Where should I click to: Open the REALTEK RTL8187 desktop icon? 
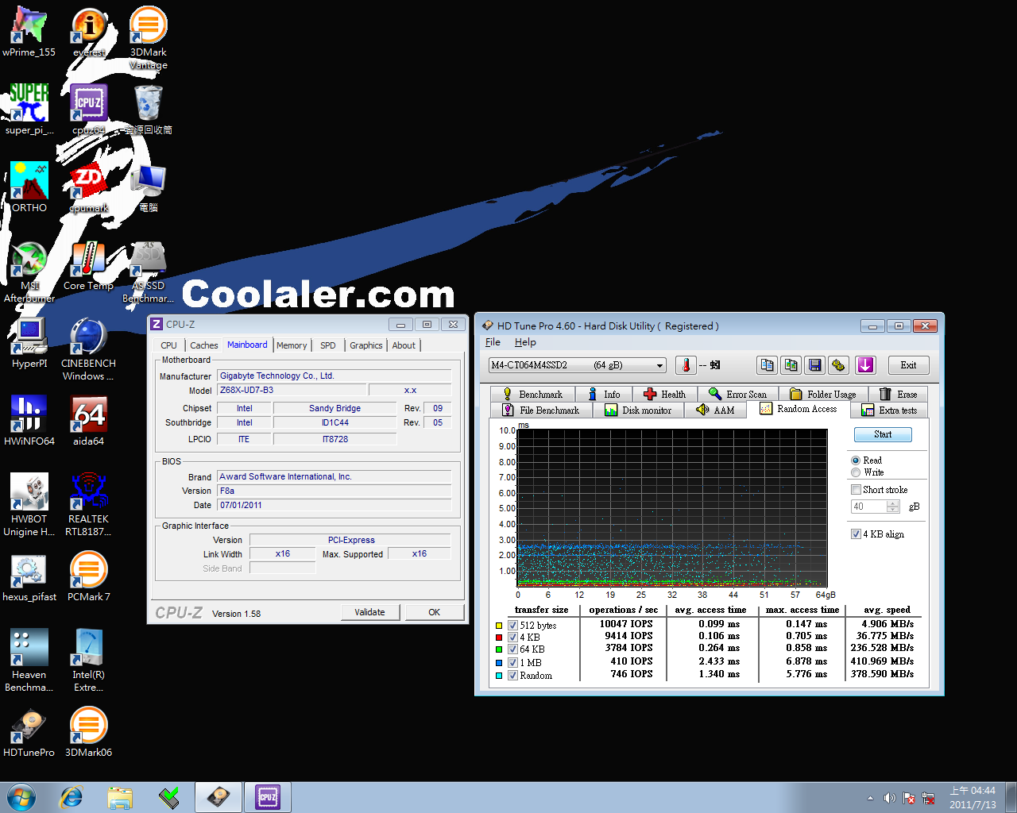pos(89,505)
